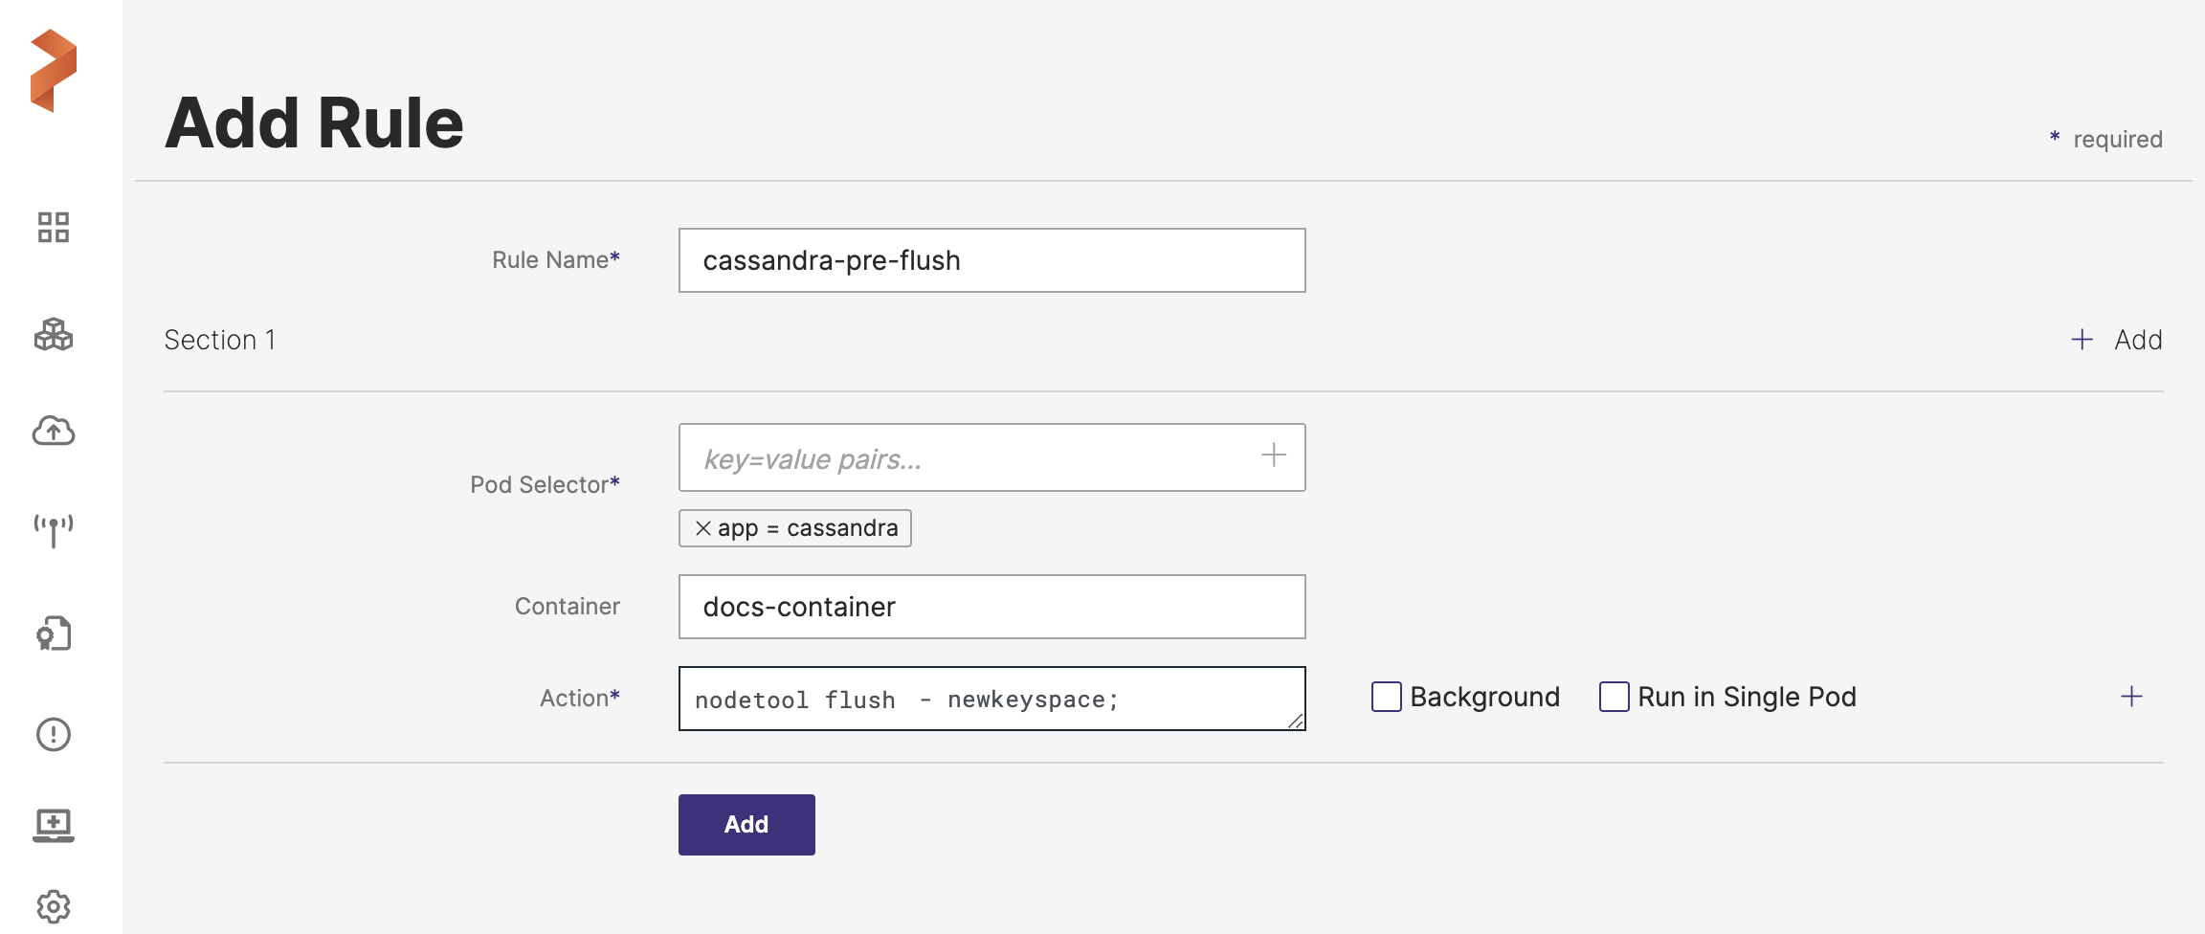The image size is (2205, 934).
Task: Click the monitor with plus sidebar icon
Action: (x=54, y=825)
